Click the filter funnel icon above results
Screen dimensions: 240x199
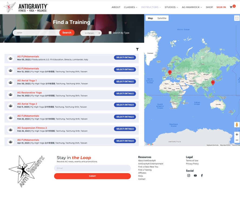tap(137, 49)
